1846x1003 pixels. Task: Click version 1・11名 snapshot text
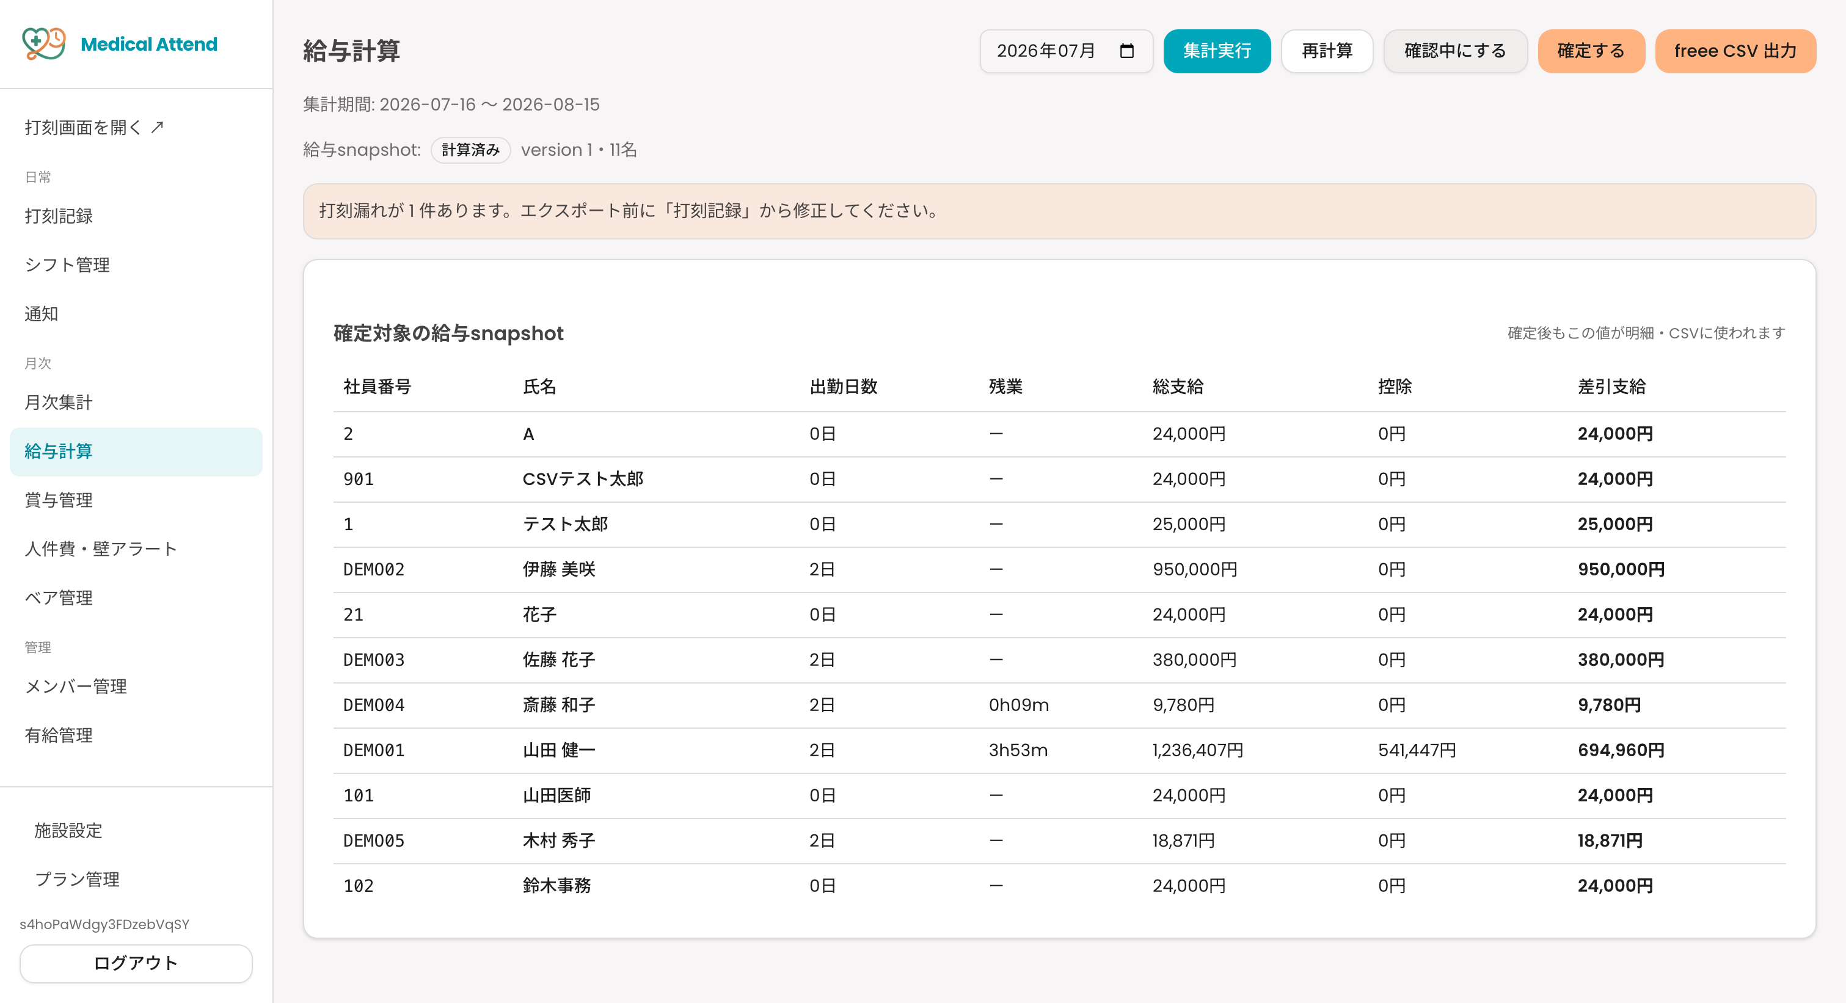coord(579,150)
